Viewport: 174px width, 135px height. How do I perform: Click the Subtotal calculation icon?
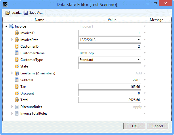click(17, 80)
